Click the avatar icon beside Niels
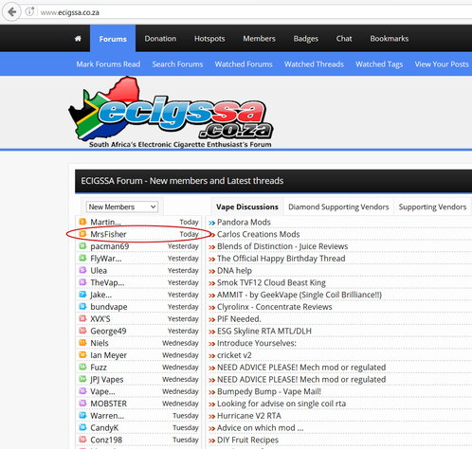Screen dimensions: 472x449 click(82, 343)
